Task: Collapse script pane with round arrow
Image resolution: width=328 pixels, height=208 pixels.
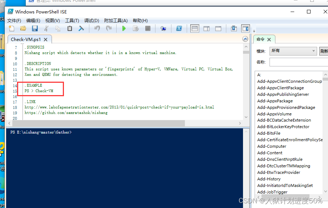Action: (245, 39)
